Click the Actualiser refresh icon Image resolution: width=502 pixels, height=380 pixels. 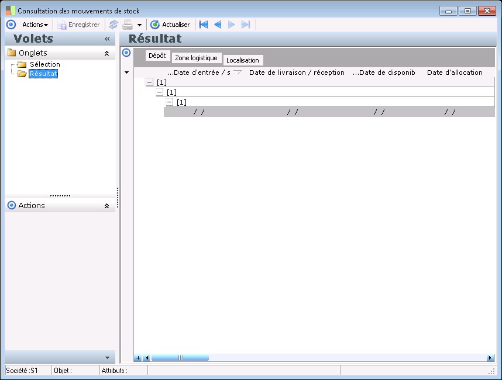(155, 25)
